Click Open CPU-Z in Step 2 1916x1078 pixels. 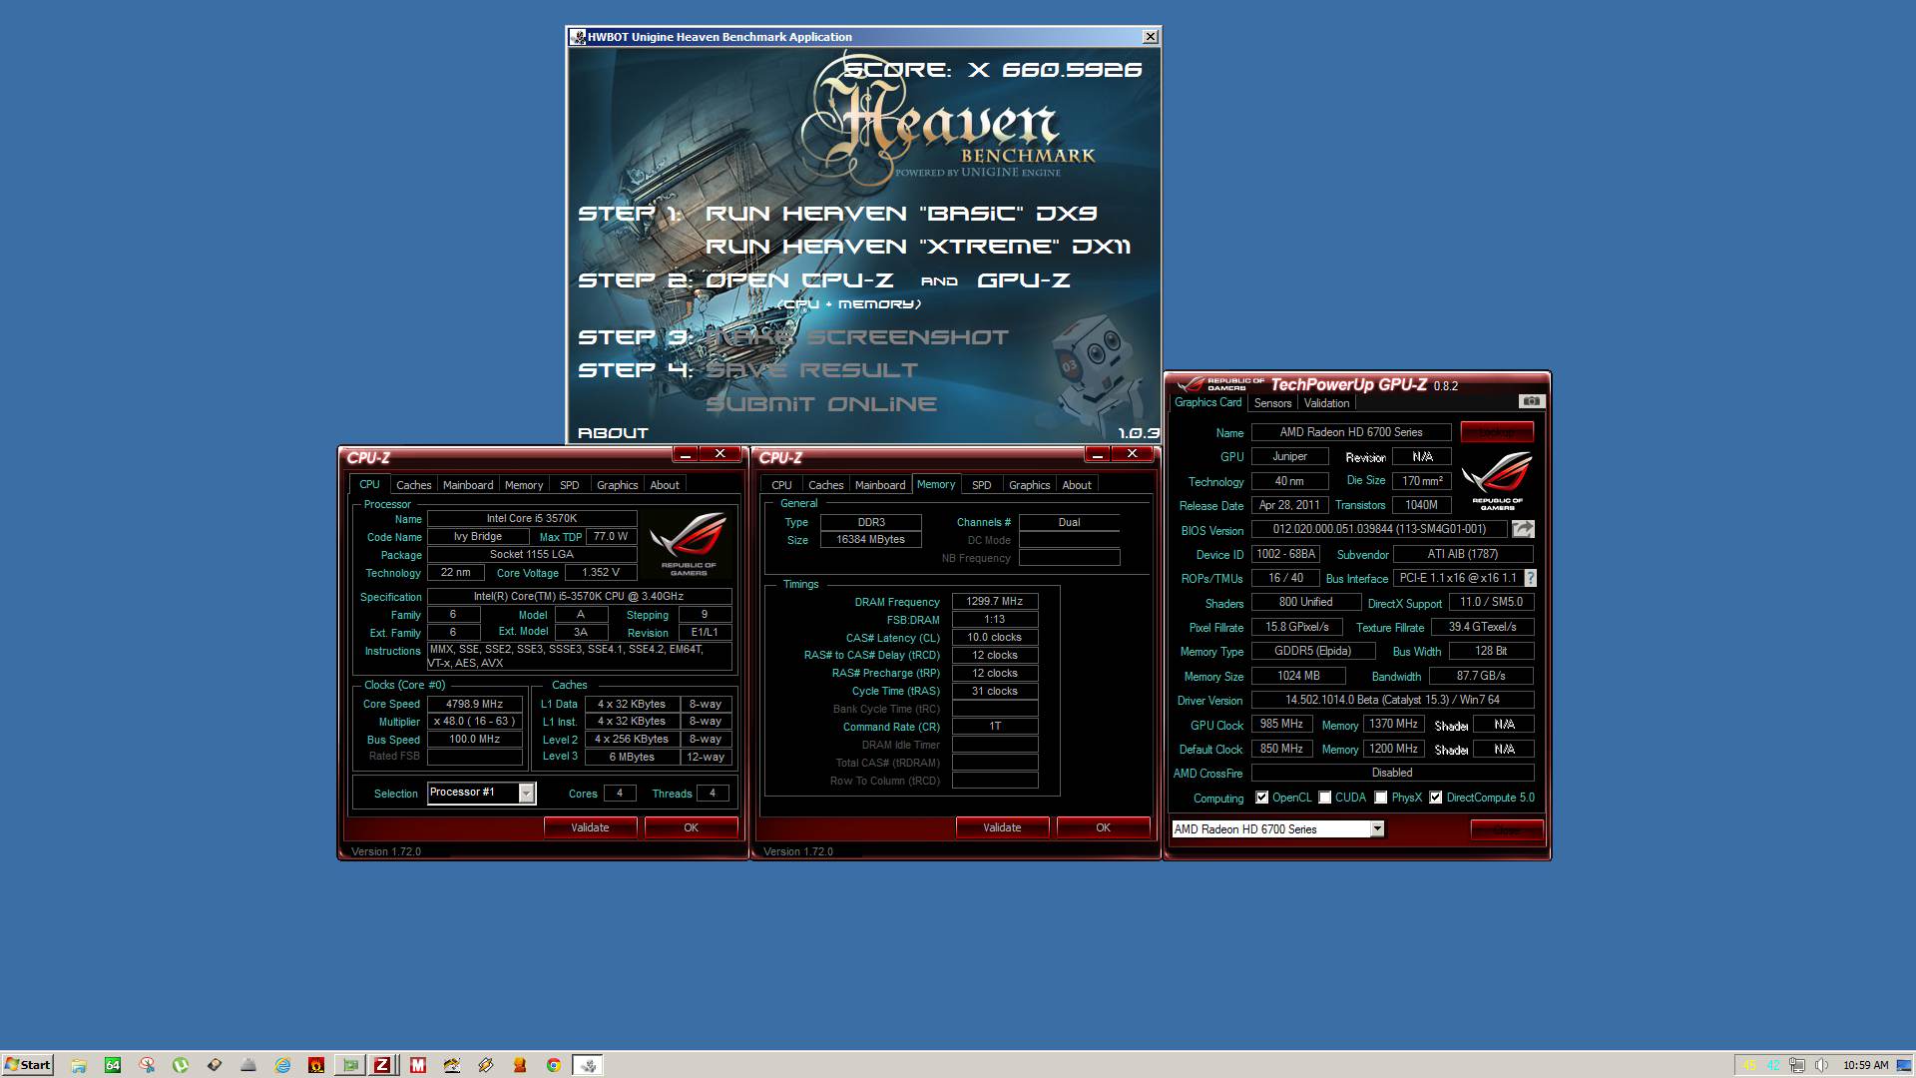point(799,280)
